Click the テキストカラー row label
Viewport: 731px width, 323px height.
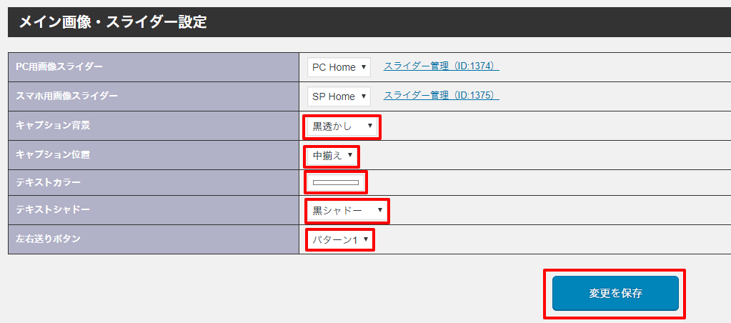49,183
